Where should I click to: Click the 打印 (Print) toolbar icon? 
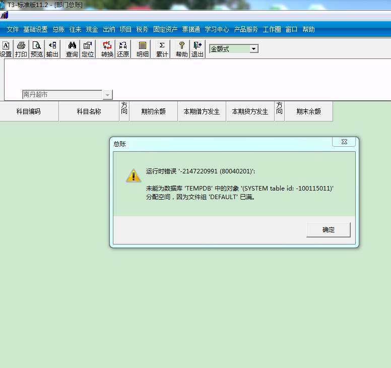point(21,49)
